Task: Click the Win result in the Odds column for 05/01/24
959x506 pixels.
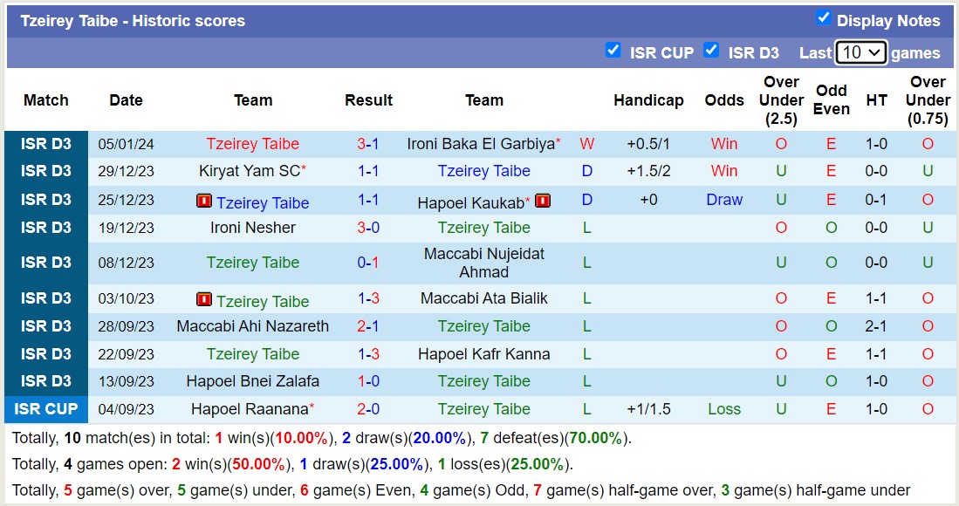Action: 723,144
